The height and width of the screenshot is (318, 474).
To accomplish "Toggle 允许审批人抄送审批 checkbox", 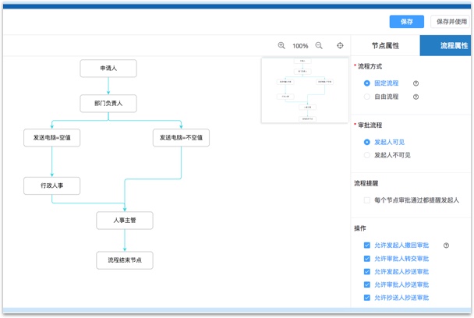I will pos(367,284).
